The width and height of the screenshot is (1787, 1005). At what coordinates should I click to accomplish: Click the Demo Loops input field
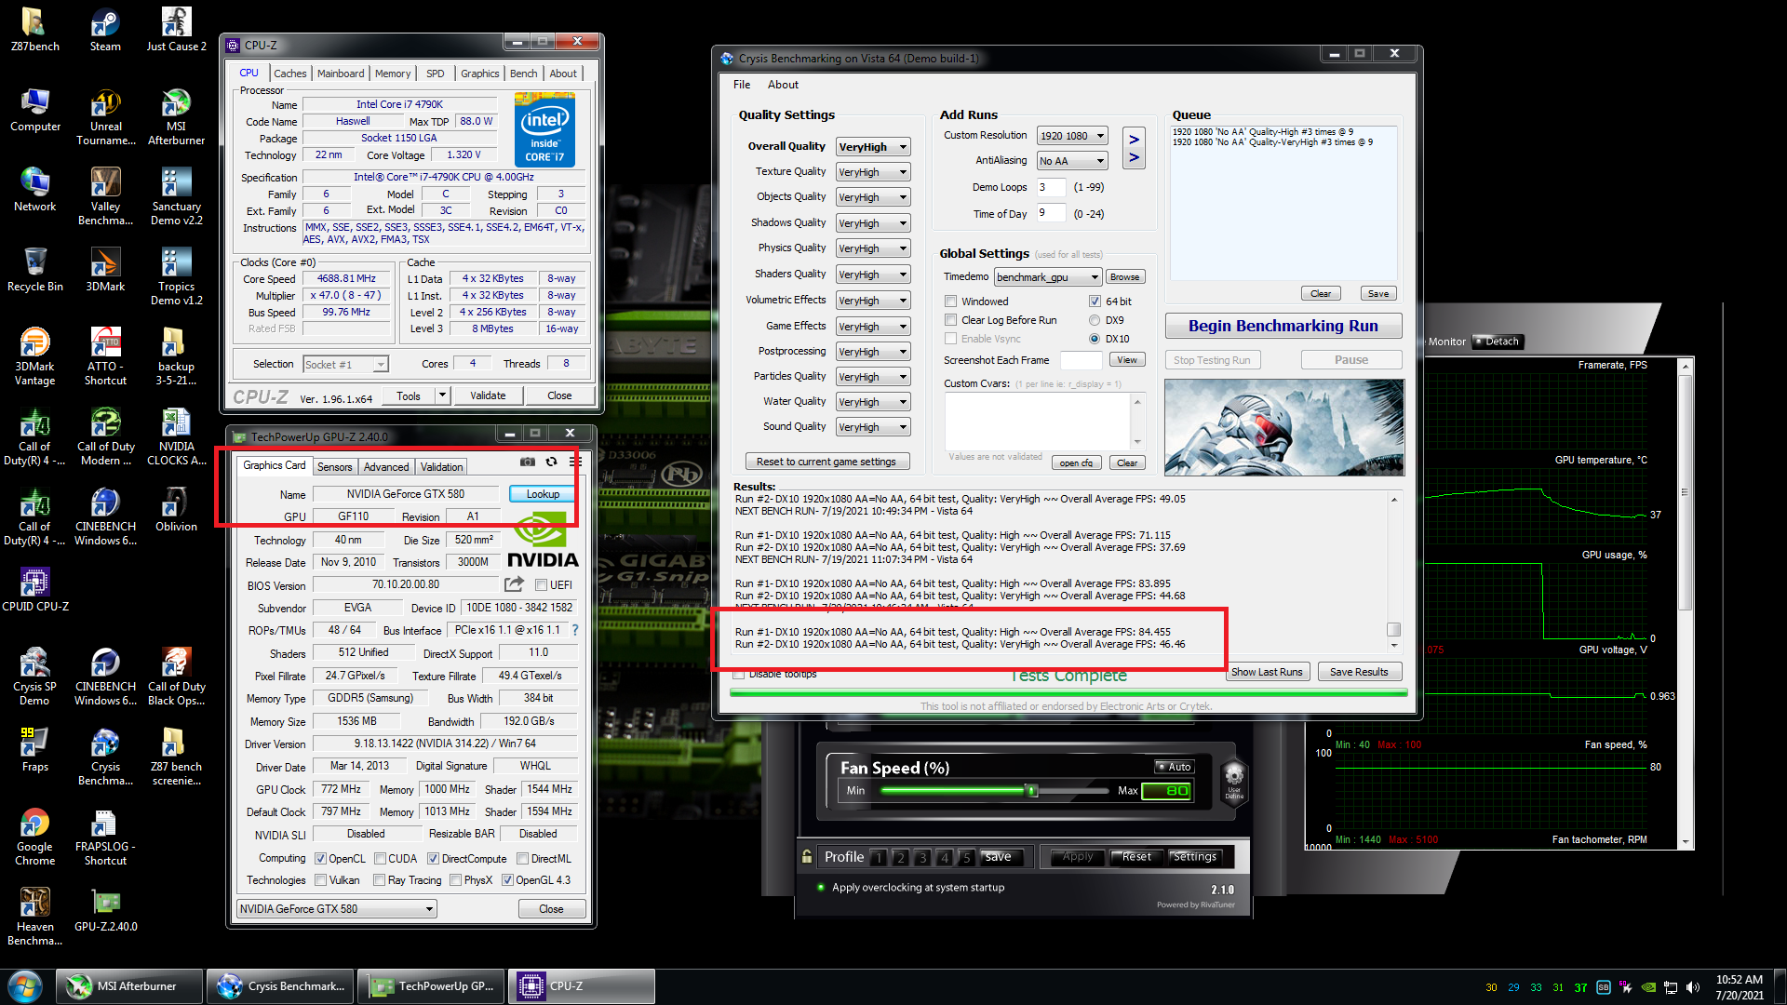coord(1052,188)
